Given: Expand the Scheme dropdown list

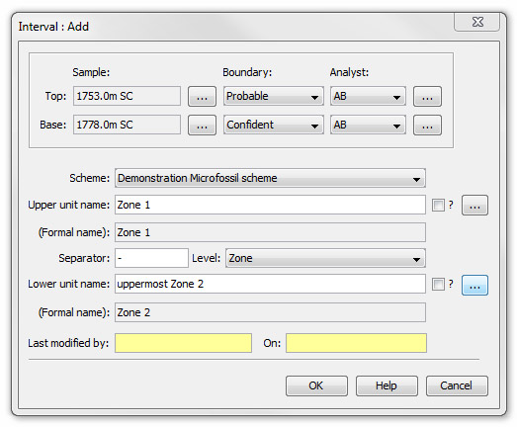Looking at the screenshot, I should pyautogui.click(x=270, y=178).
